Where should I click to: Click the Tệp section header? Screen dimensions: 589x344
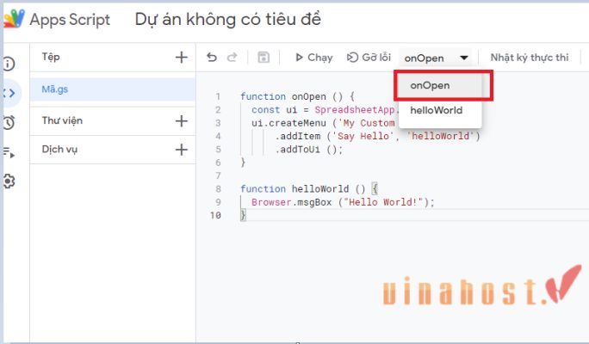pos(51,57)
